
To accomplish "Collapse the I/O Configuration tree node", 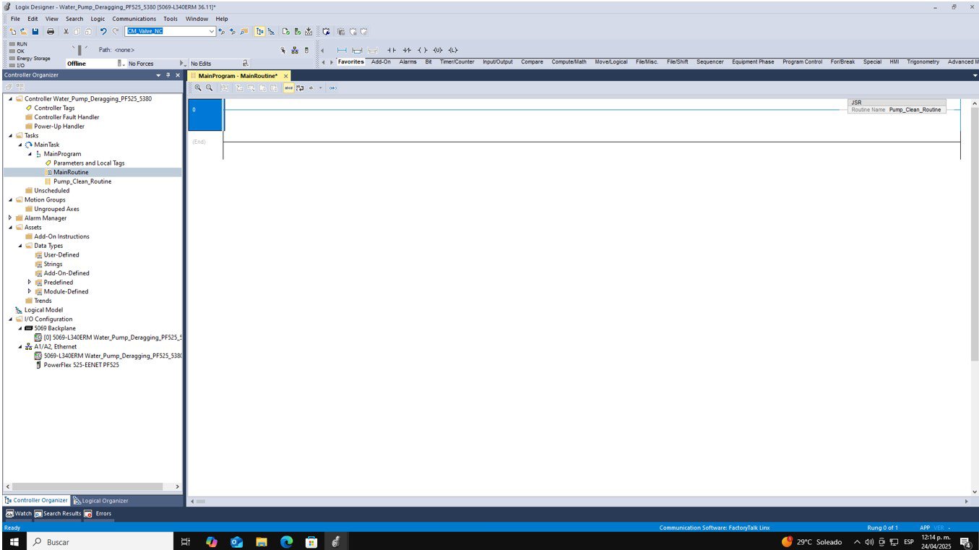I will (x=10, y=319).
